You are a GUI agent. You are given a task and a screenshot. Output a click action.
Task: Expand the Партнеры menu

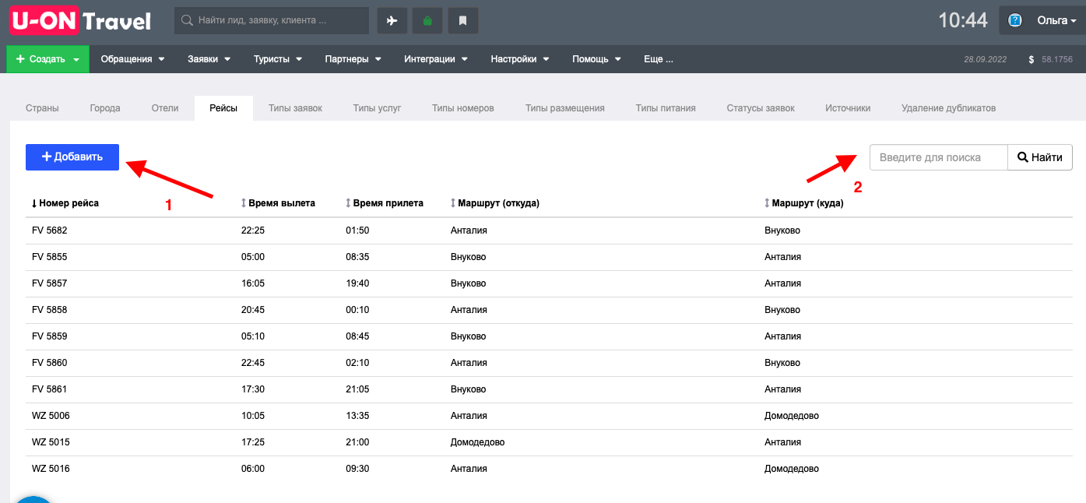tap(353, 59)
